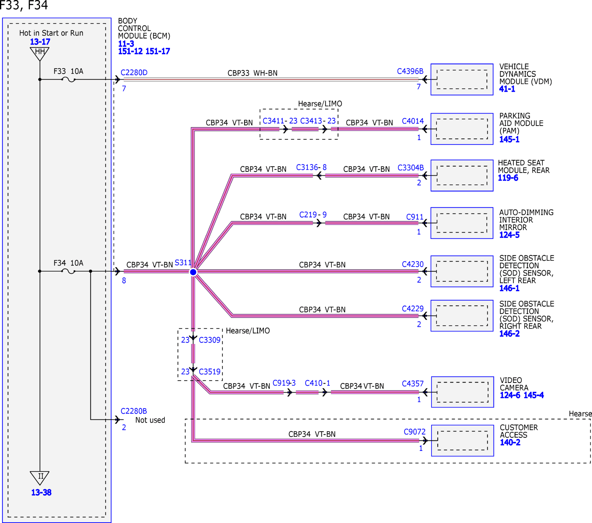Click the S311 splice dot

(193, 272)
